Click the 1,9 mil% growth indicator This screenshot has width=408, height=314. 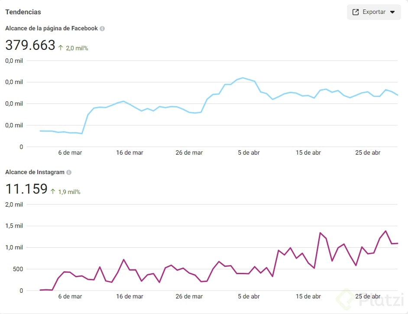[69, 192]
